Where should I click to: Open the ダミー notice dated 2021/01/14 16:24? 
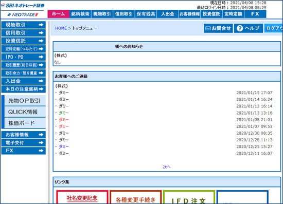[x=64, y=100]
